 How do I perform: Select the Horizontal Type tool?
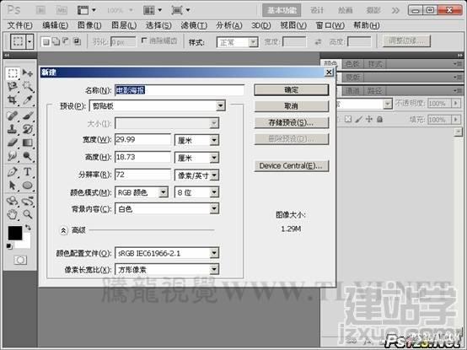pyautogui.click(x=28, y=172)
